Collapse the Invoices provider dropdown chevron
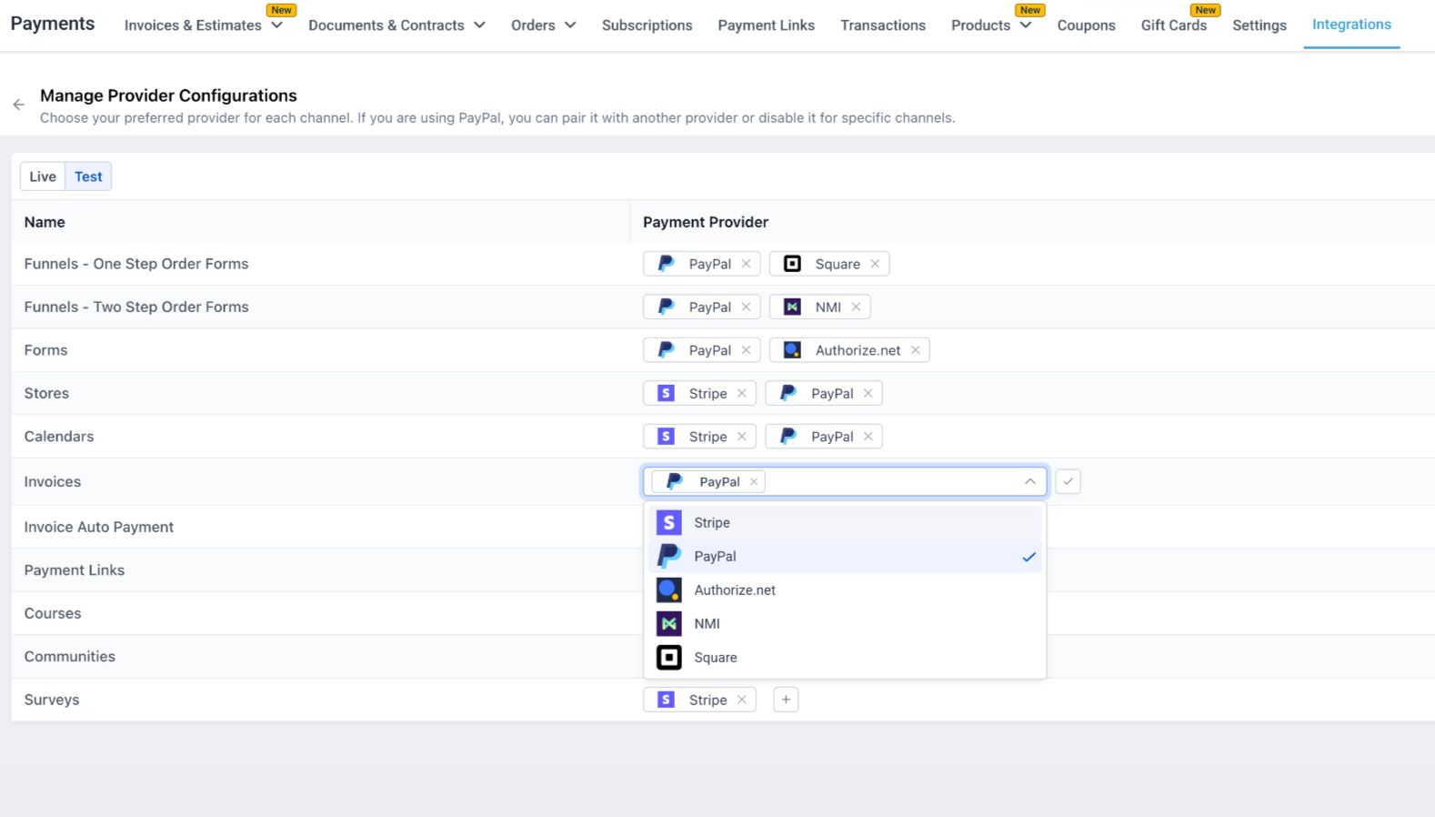Viewport: 1435px width, 817px height. pos(1029,481)
